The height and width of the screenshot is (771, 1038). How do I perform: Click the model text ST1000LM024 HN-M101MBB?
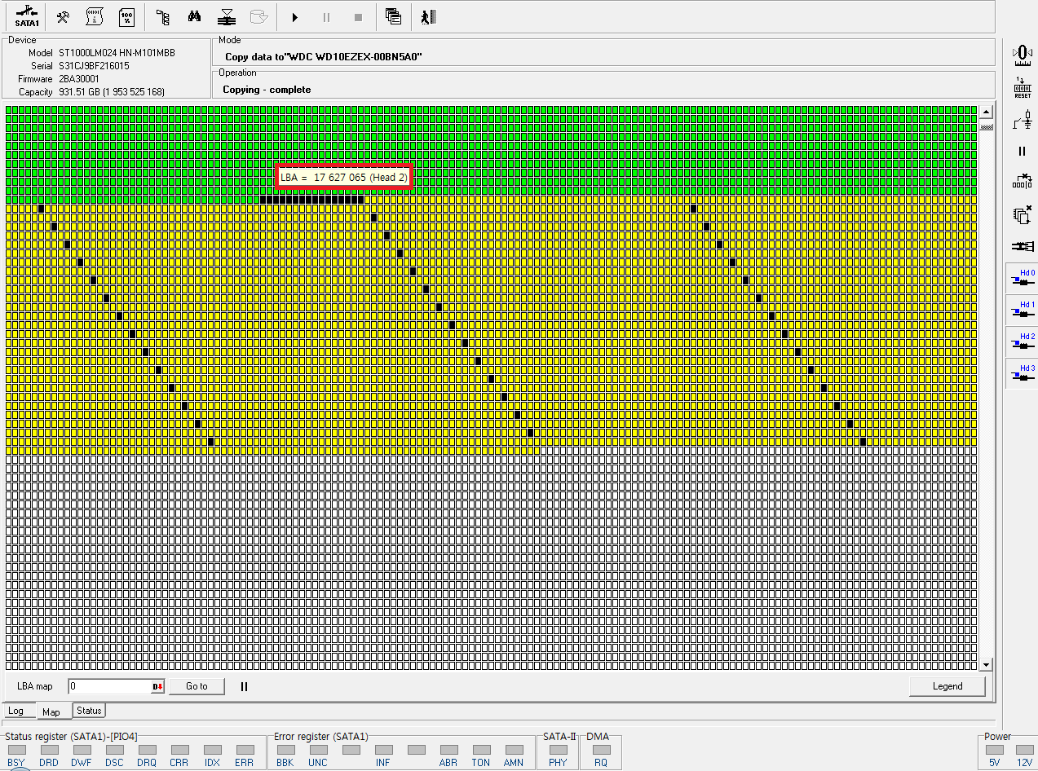117,52
